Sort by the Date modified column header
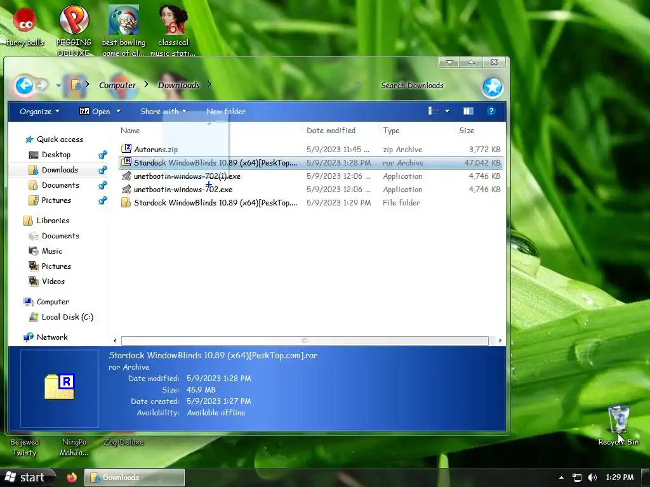Image resolution: width=650 pixels, height=487 pixels. point(331,131)
